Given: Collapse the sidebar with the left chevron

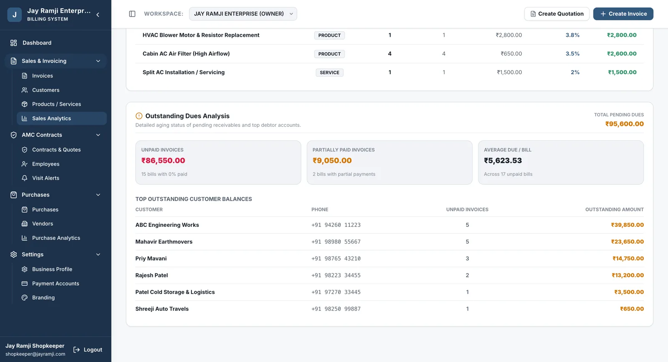Looking at the screenshot, I should click(x=98, y=15).
